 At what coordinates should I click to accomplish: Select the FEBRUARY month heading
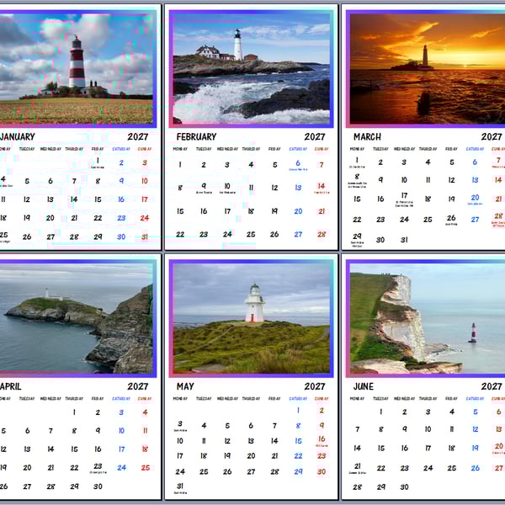tap(196, 137)
